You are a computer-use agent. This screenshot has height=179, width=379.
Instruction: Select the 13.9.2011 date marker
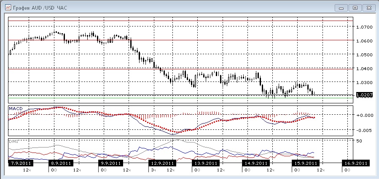[x=206, y=163]
